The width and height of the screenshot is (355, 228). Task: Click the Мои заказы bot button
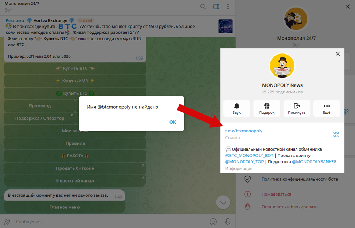coord(75,131)
